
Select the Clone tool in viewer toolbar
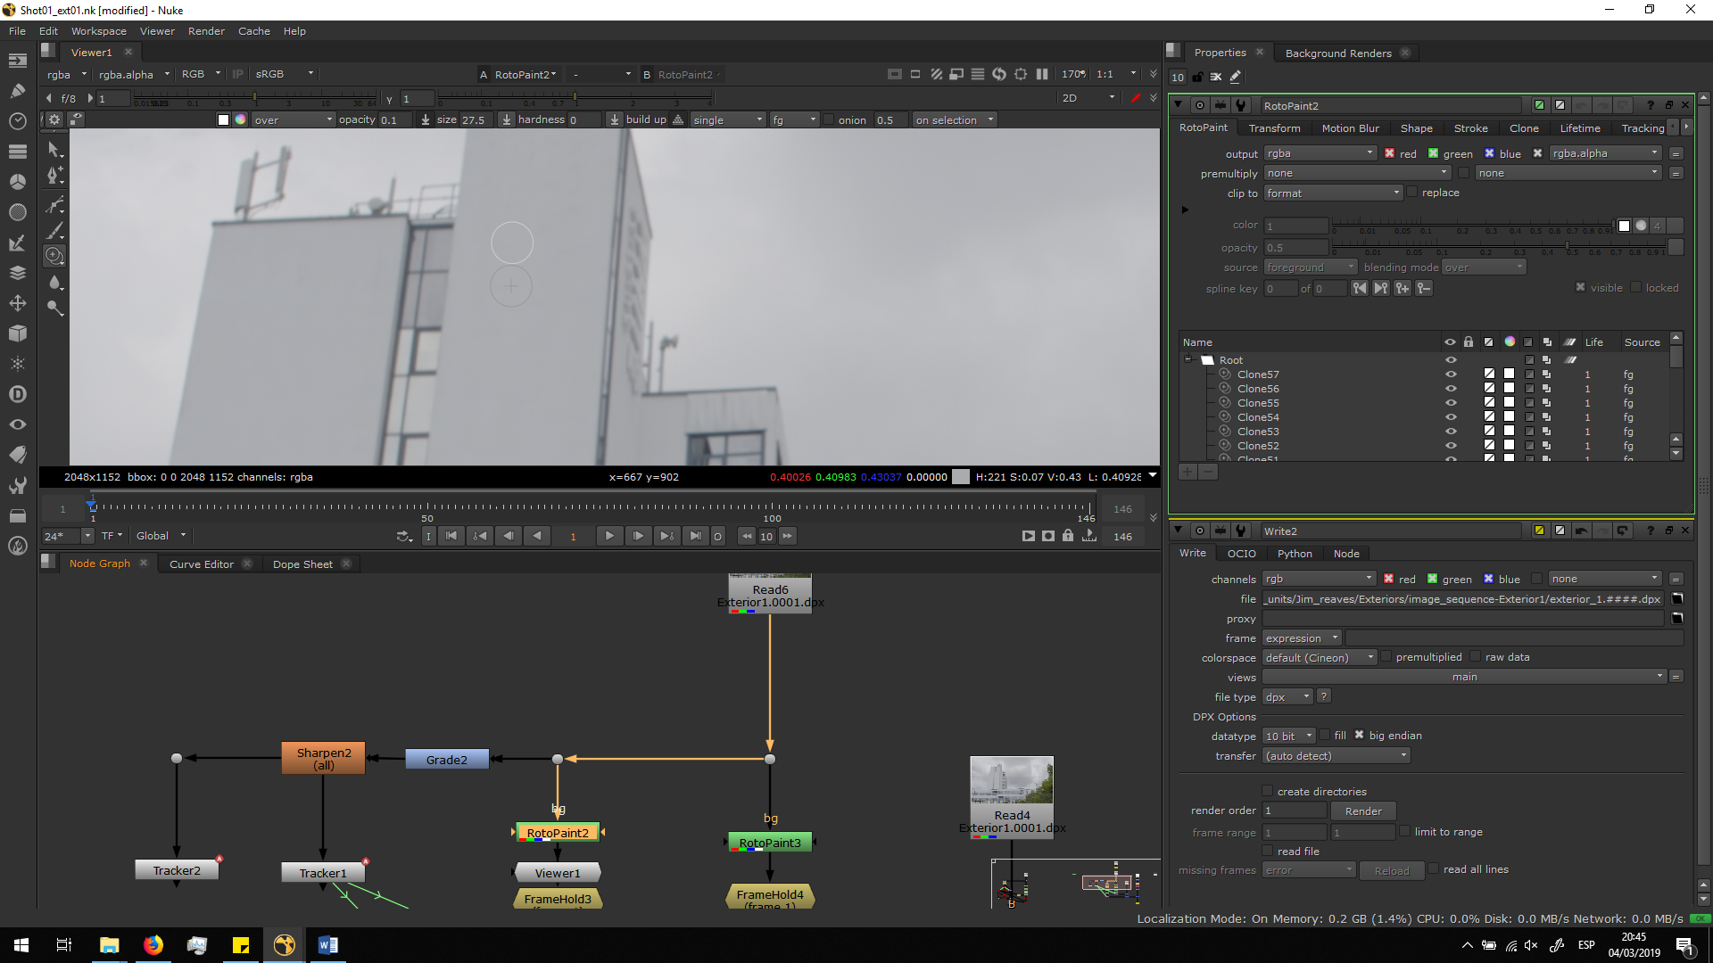click(x=54, y=256)
